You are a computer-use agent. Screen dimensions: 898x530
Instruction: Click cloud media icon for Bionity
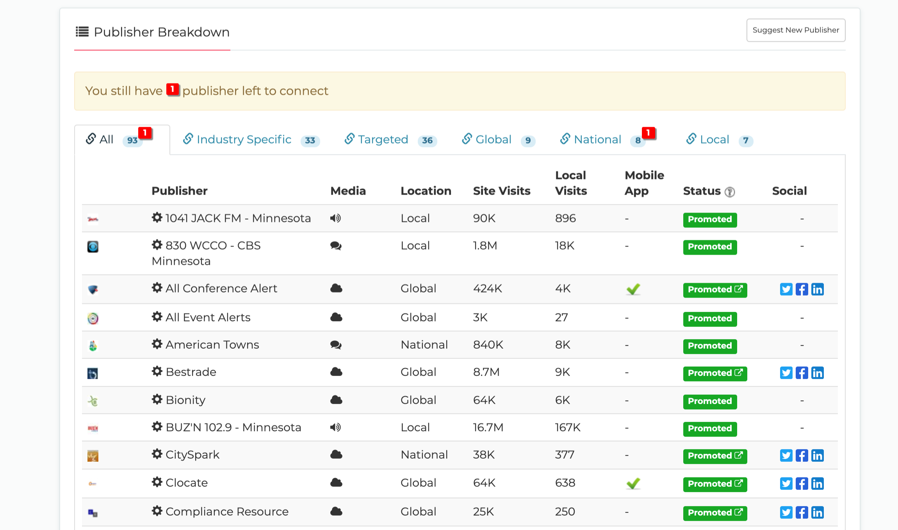tap(336, 400)
